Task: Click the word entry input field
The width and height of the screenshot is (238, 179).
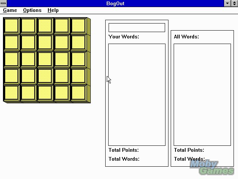Action: [x=136, y=28]
